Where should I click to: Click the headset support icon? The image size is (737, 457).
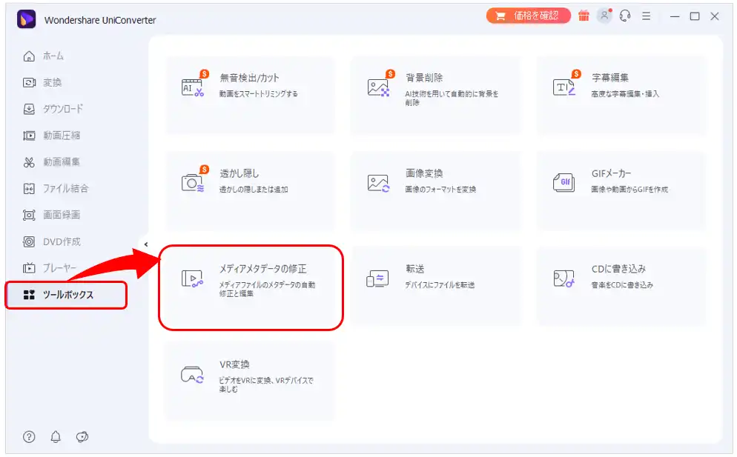click(625, 16)
